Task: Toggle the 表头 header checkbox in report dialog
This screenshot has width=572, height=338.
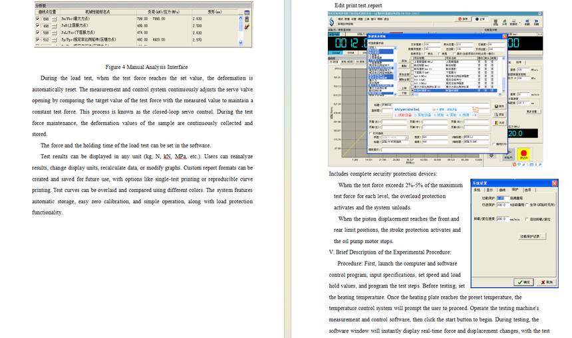Action: pos(426,54)
